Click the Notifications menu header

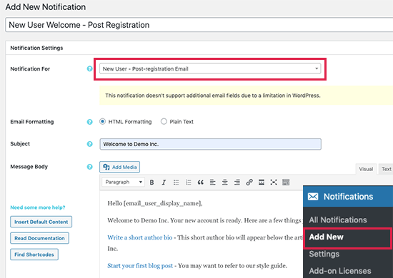[x=348, y=197]
